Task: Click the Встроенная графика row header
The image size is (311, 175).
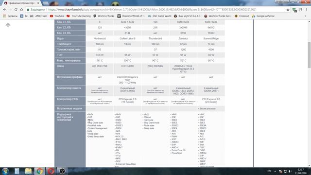Action: pyautogui.click(x=70, y=80)
